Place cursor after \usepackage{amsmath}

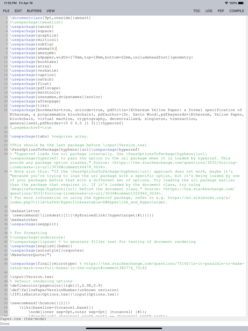56,49
